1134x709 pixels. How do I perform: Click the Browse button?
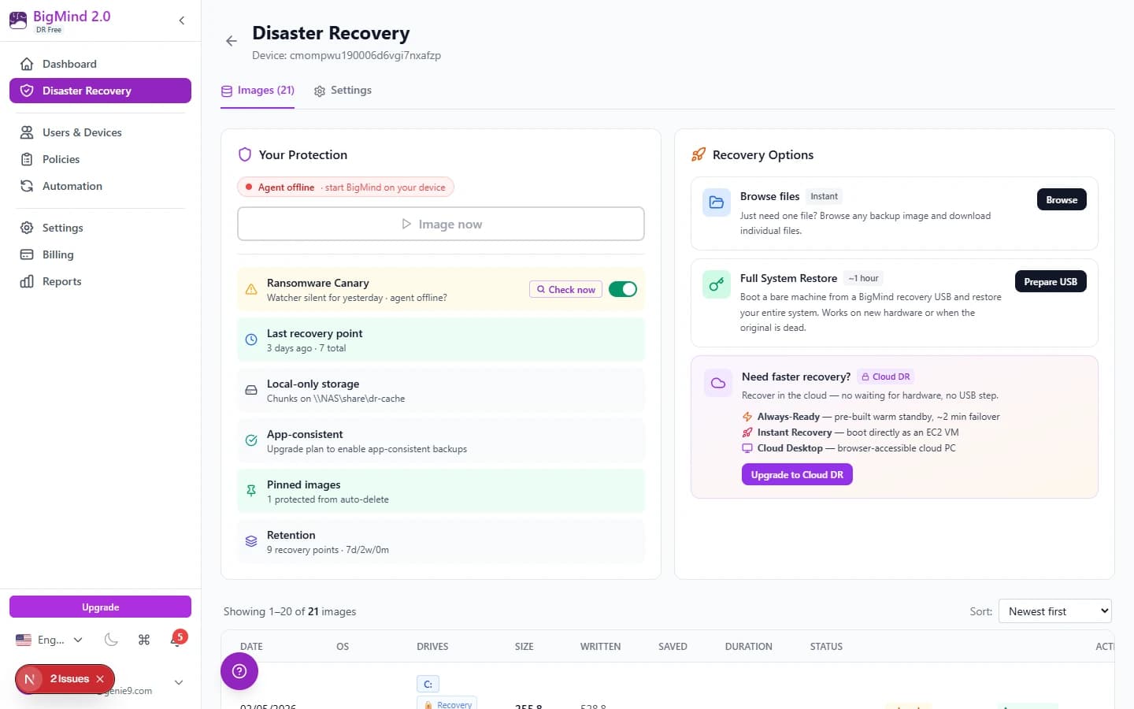1062,199
